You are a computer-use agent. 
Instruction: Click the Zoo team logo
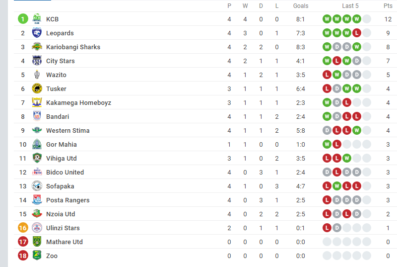pyautogui.click(x=37, y=256)
